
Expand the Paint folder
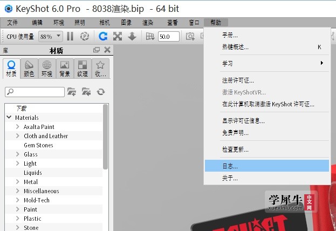tap(18, 209)
